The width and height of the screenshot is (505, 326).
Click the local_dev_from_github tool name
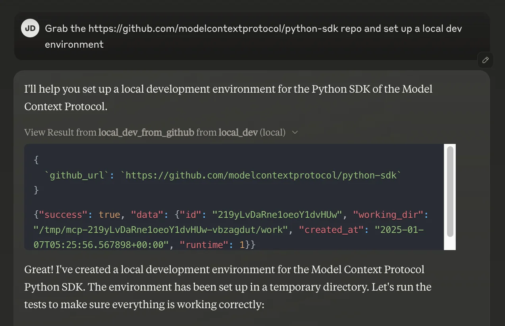146,132
